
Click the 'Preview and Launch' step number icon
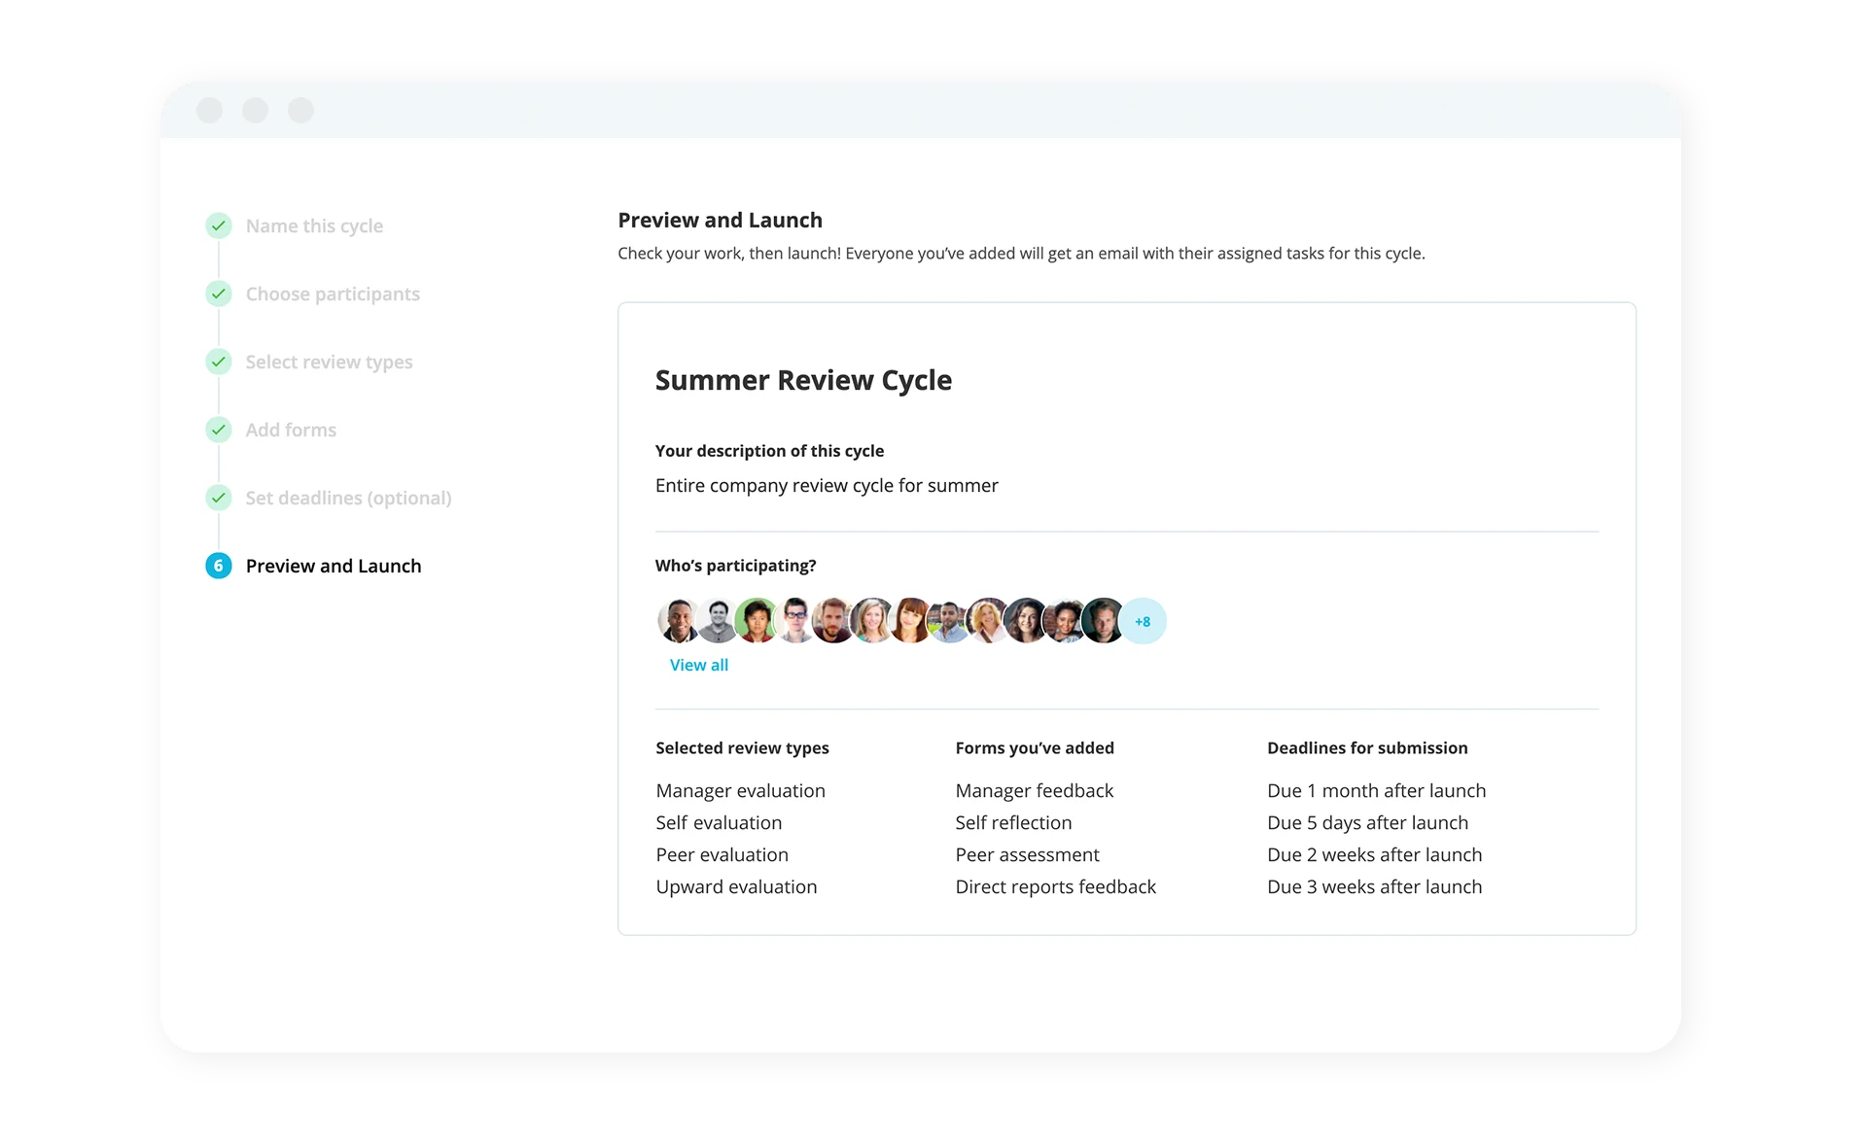coord(218,566)
